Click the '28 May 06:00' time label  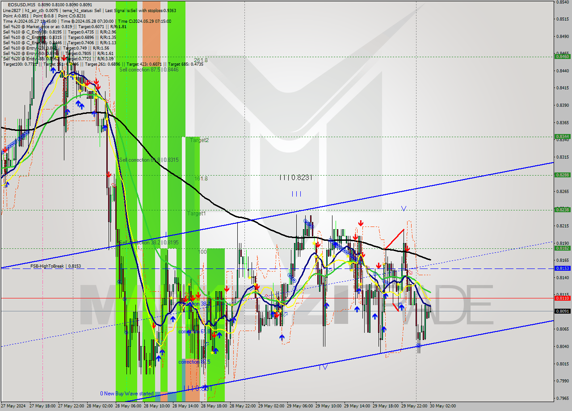(129, 406)
